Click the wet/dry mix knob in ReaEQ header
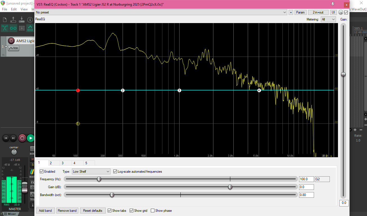 [341, 12]
